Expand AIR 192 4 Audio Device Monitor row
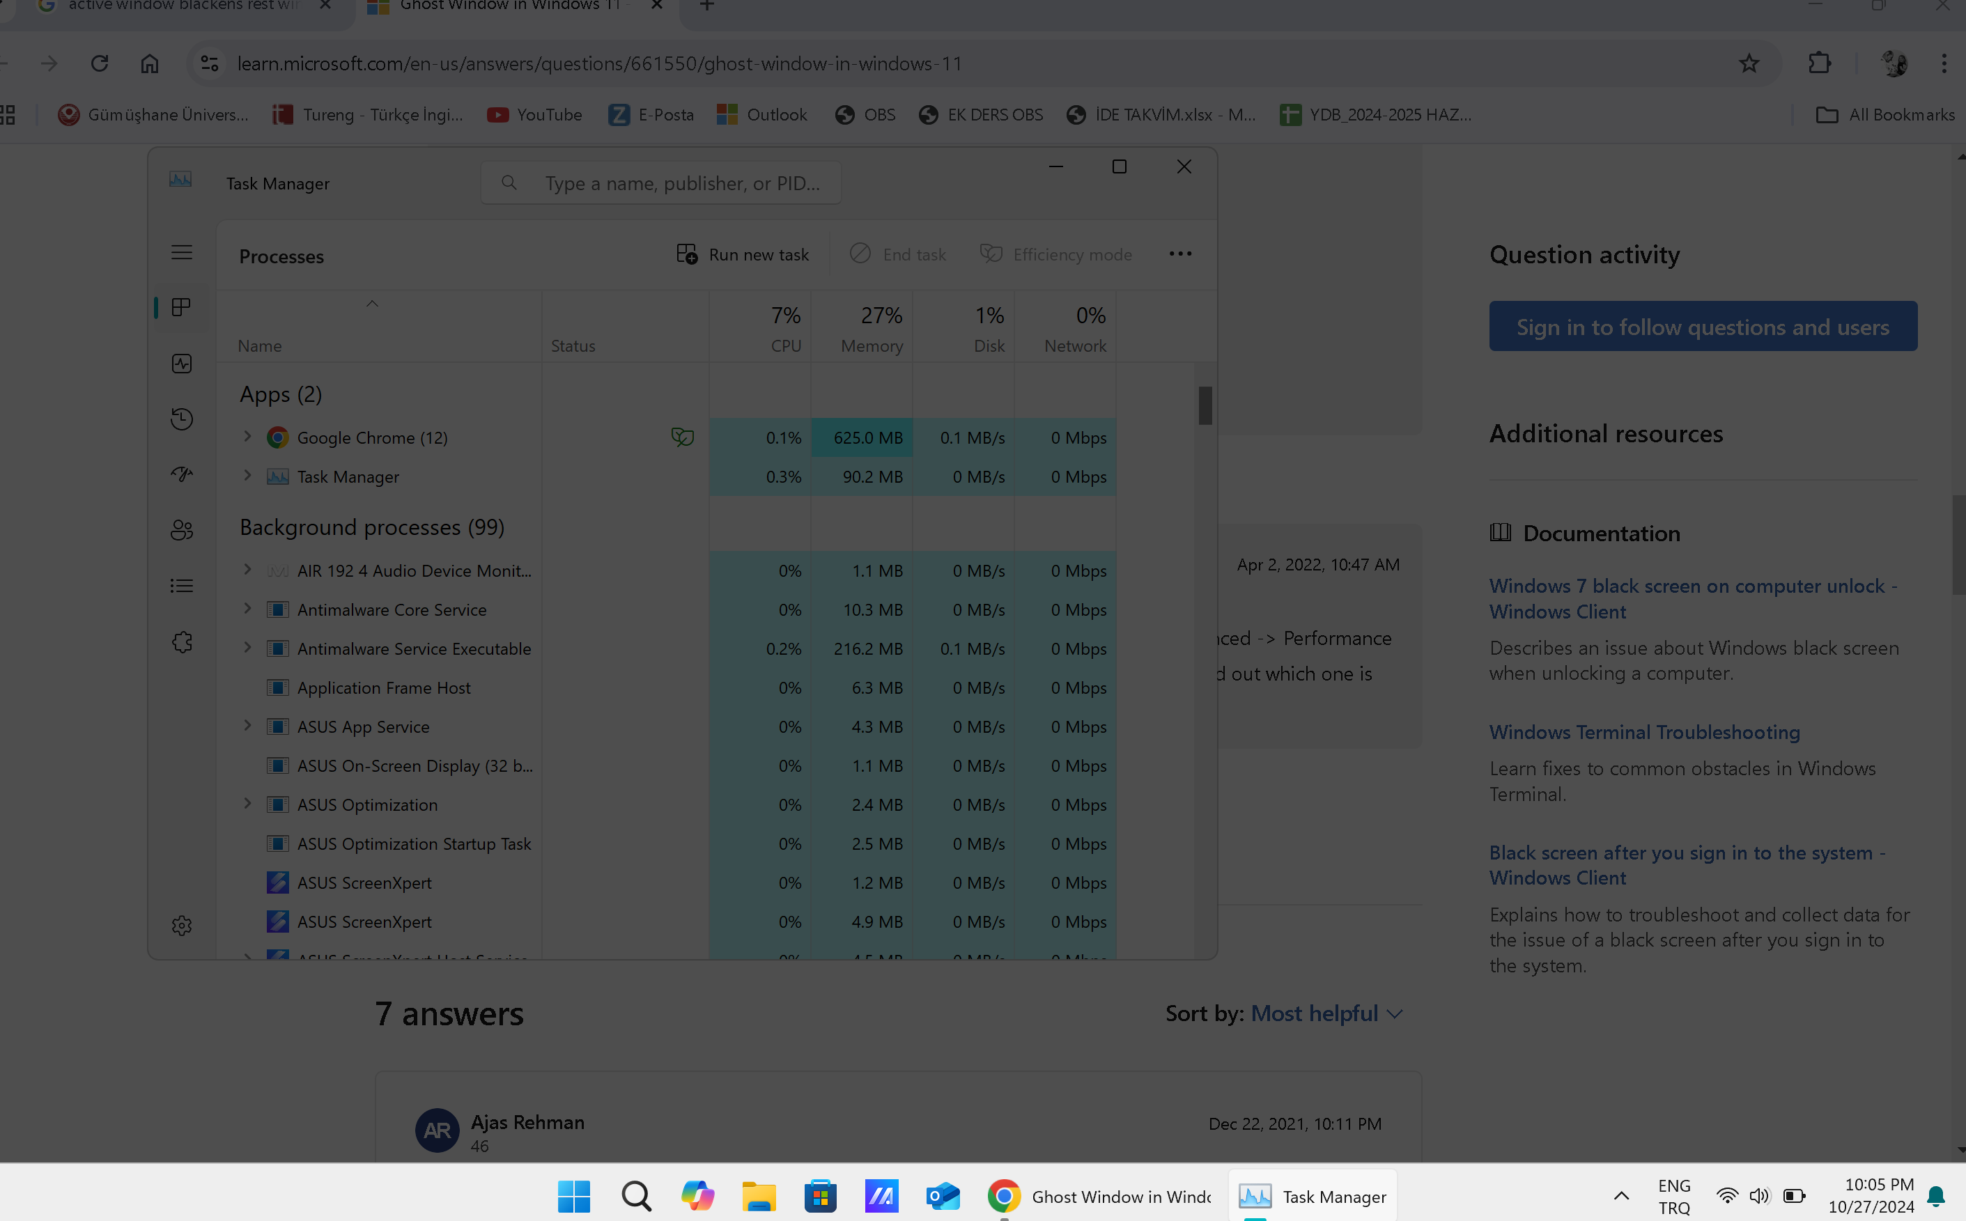This screenshot has width=1966, height=1221. pos(248,569)
